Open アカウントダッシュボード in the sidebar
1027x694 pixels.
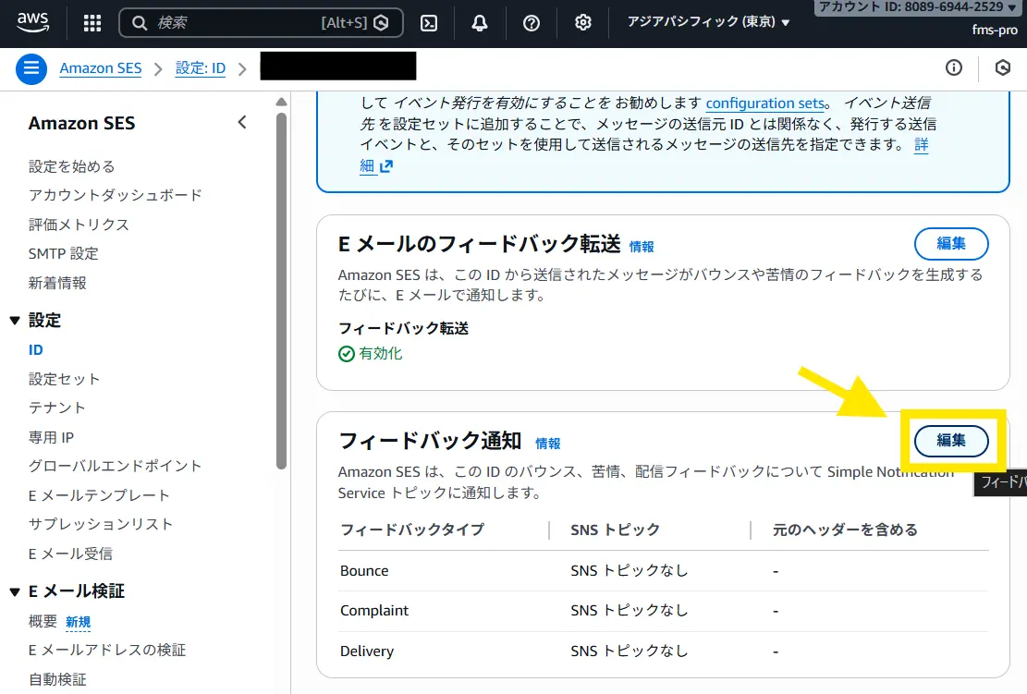(115, 195)
